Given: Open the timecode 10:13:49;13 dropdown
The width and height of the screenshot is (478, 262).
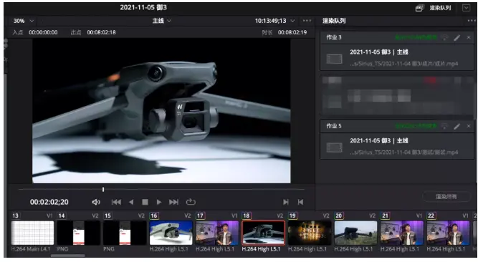Looking at the screenshot, I should point(275,21).
